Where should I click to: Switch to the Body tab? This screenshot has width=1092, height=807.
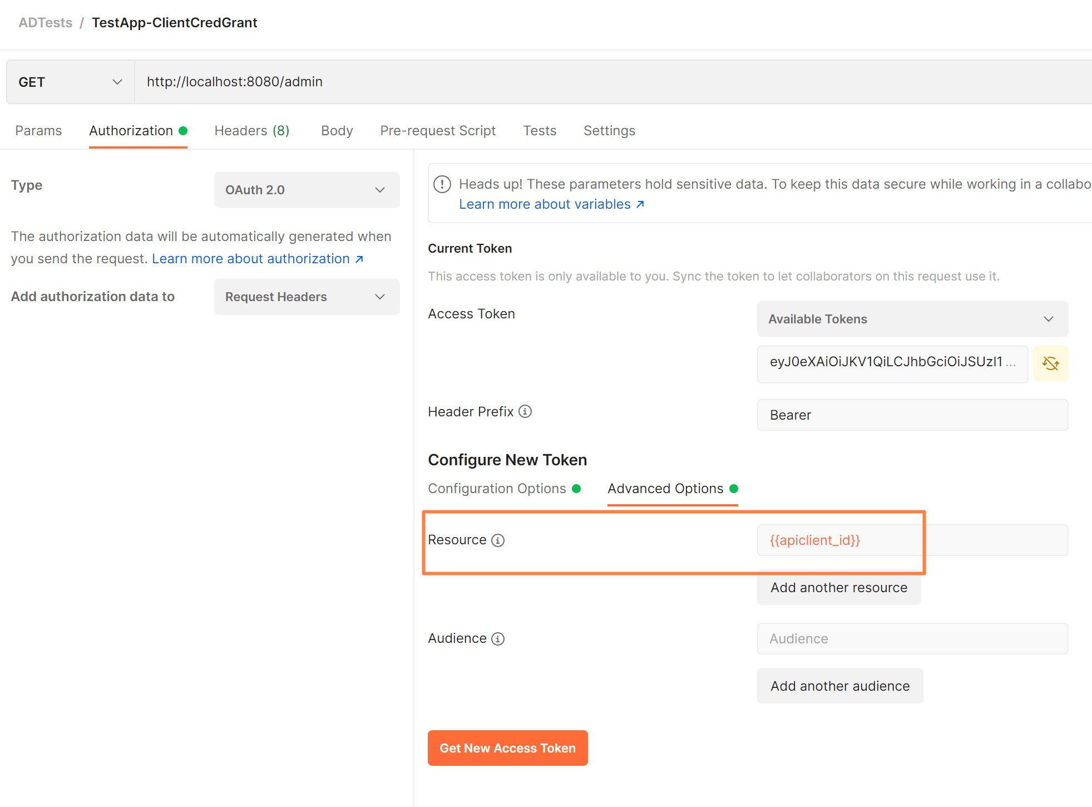pyautogui.click(x=337, y=130)
